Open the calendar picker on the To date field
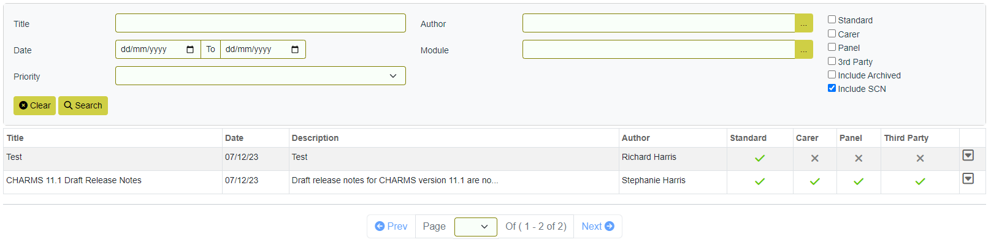This screenshot has height=242, width=991. [x=295, y=50]
